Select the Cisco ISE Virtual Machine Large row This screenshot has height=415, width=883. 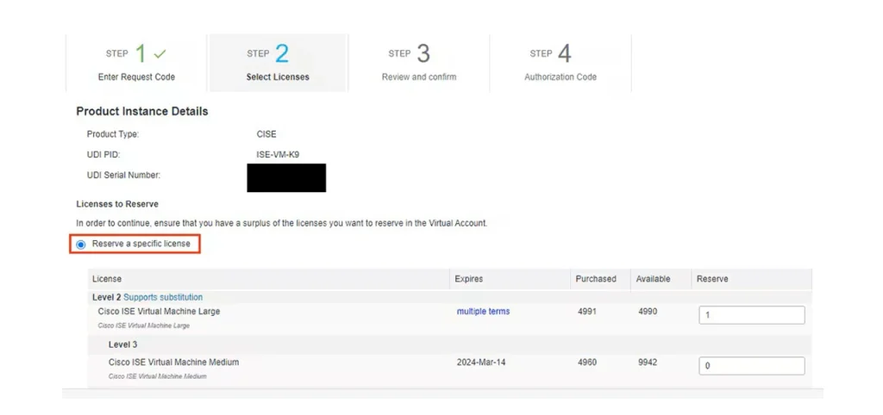159,312
